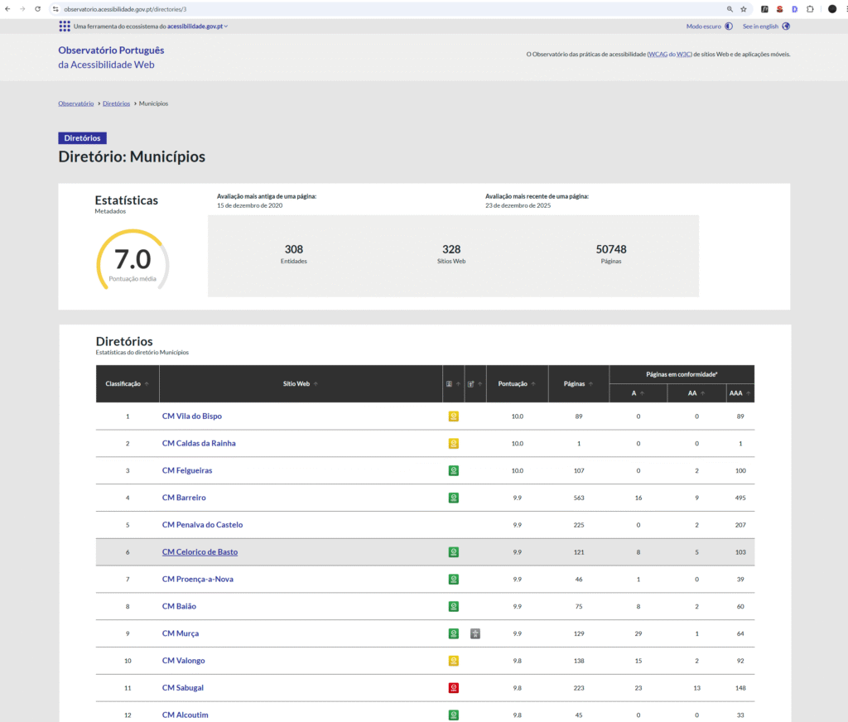
Task: Bookmark this page with the star icon
Action: pyautogui.click(x=744, y=8)
